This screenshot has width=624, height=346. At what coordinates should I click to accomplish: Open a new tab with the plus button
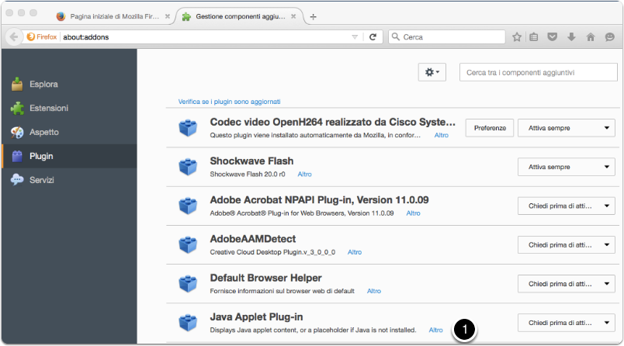[314, 17]
